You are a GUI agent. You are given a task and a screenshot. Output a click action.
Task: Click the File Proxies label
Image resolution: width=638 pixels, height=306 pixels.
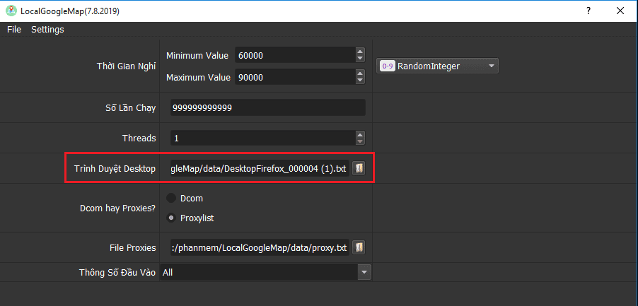click(x=133, y=247)
